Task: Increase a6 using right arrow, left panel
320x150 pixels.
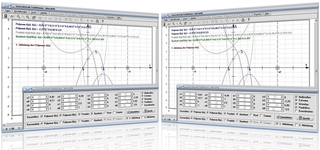Action: click(47, 101)
